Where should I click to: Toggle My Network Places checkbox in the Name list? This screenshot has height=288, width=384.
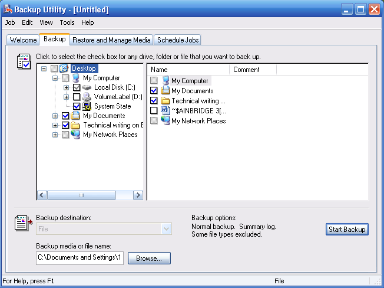pyautogui.click(x=154, y=120)
